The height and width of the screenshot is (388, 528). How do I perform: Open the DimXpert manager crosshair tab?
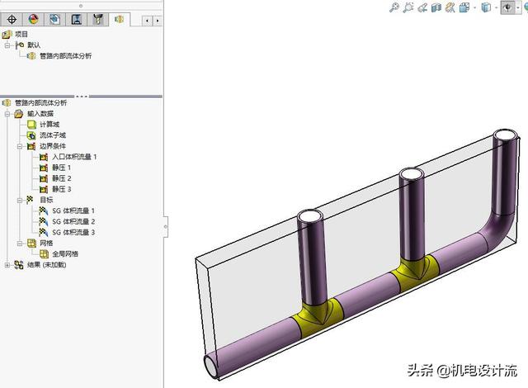point(11,20)
